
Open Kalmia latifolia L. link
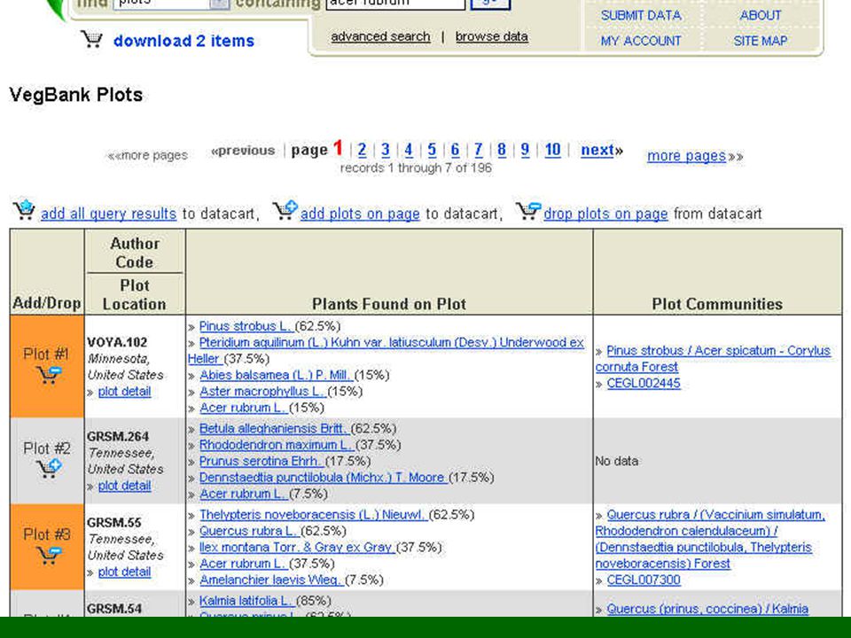click(246, 601)
